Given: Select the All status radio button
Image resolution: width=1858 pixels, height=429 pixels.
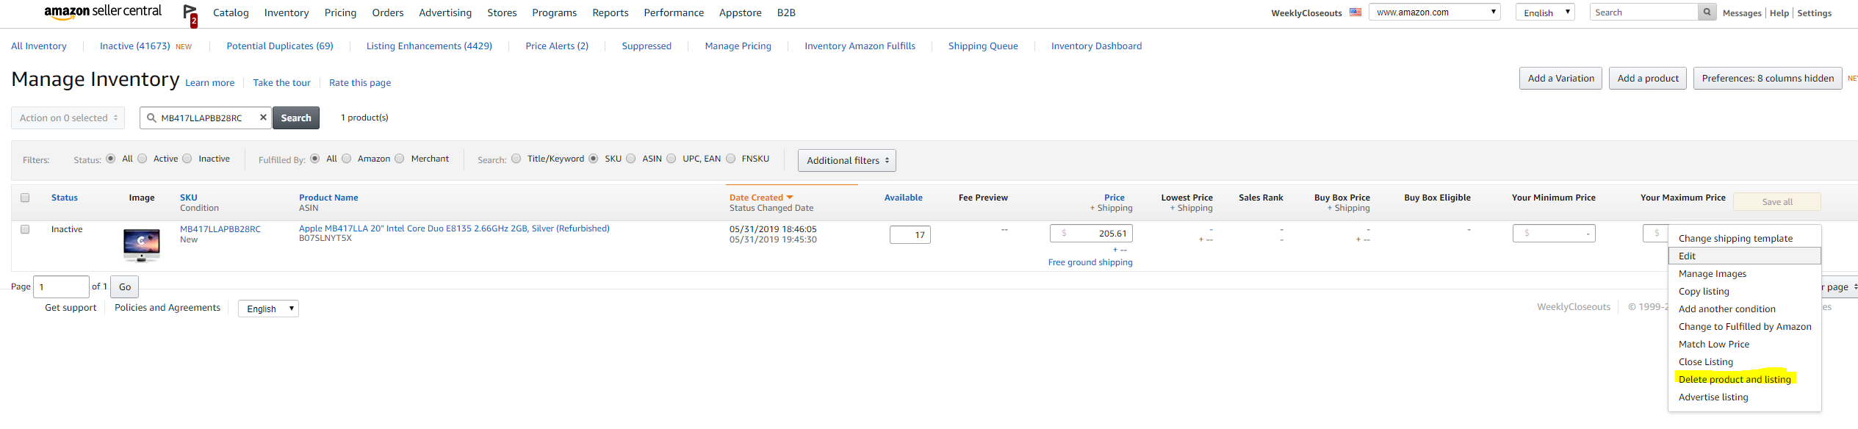Looking at the screenshot, I should pos(111,159).
